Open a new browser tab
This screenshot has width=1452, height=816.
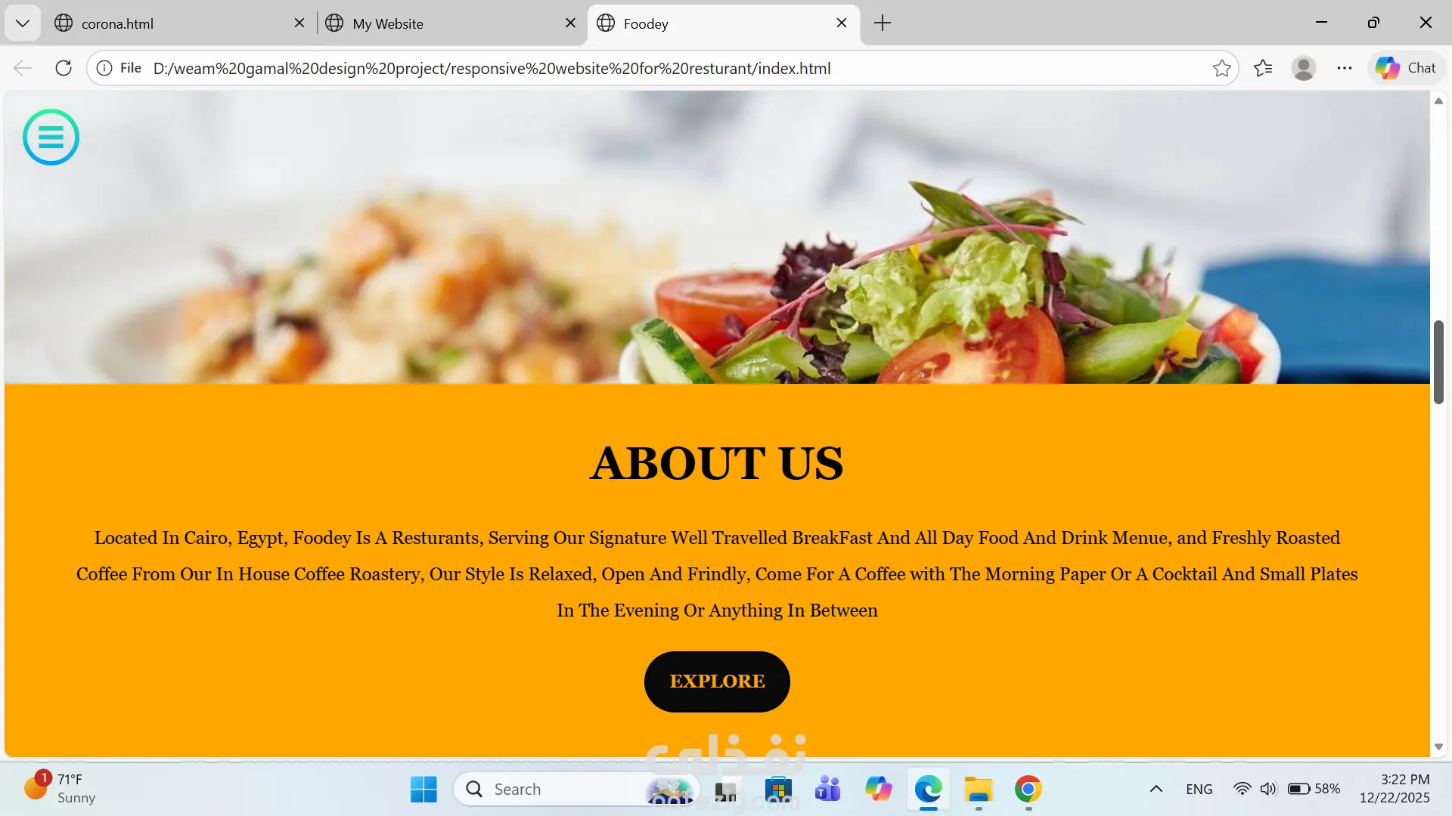click(x=882, y=23)
